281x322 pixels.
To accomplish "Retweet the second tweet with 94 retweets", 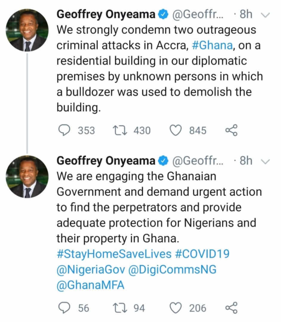I will pos(120,308).
